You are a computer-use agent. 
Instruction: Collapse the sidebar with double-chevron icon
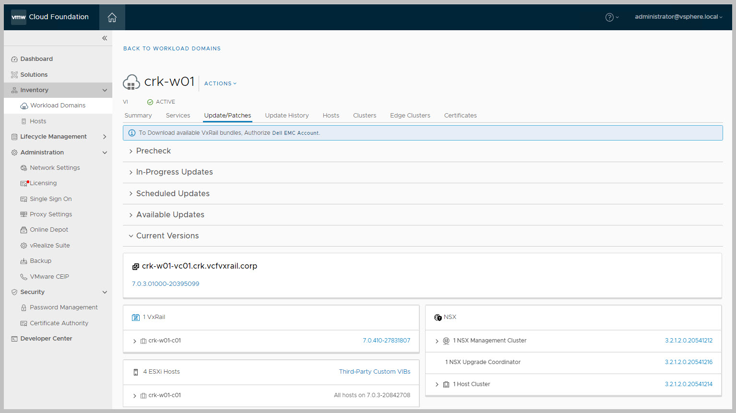tap(105, 38)
